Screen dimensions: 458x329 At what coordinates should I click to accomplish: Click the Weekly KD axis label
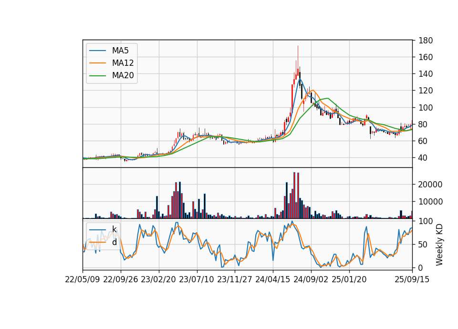pos(439,245)
